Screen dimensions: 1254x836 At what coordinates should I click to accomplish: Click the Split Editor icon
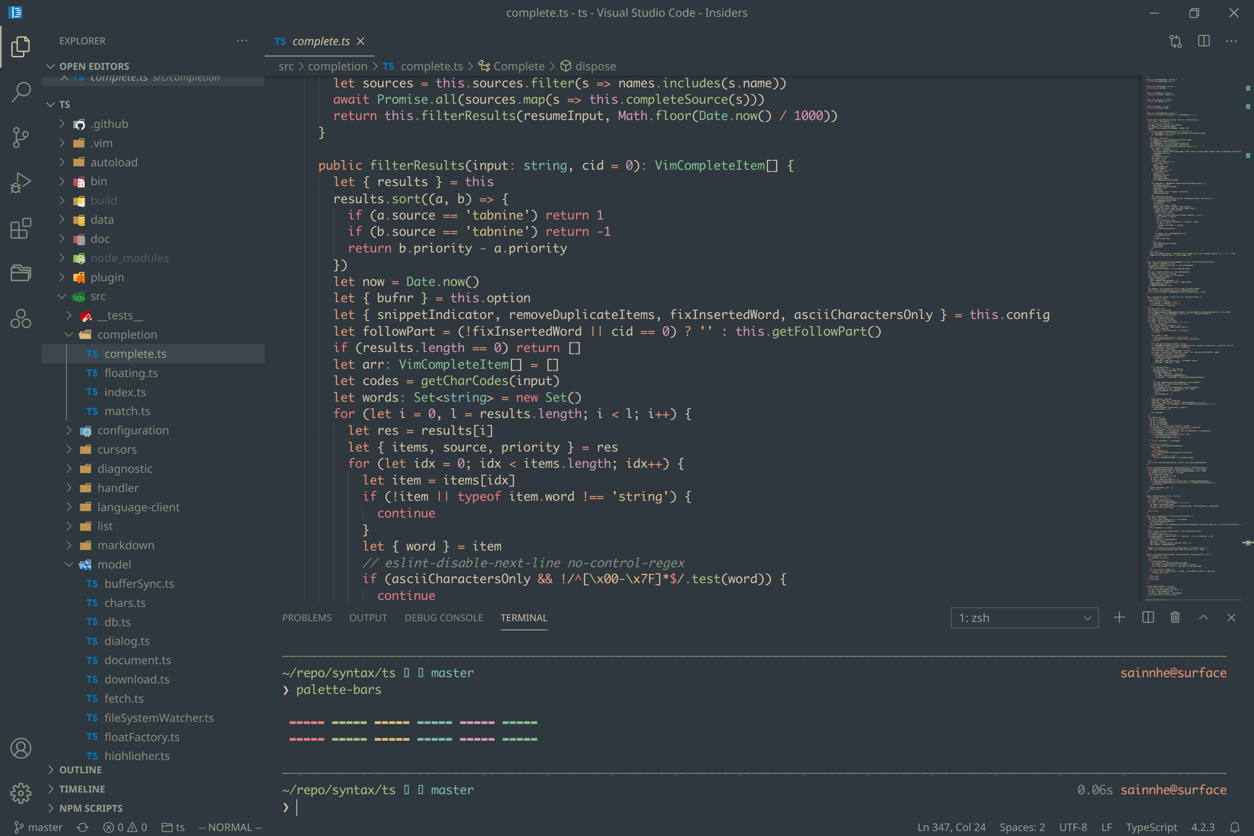point(1203,41)
